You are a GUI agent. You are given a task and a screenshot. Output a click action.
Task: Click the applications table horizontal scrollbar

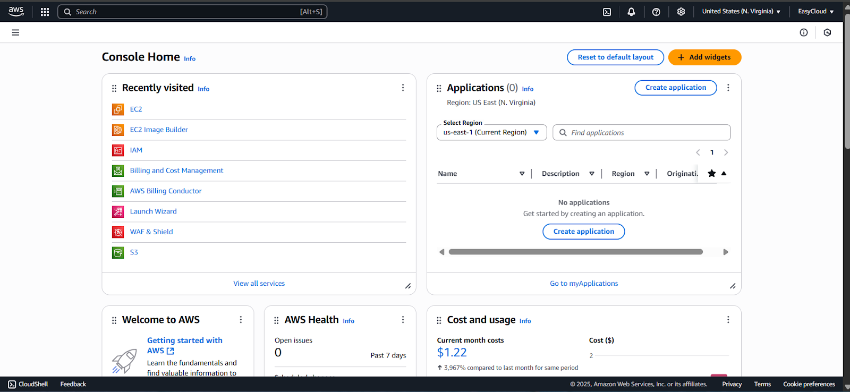click(x=576, y=252)
